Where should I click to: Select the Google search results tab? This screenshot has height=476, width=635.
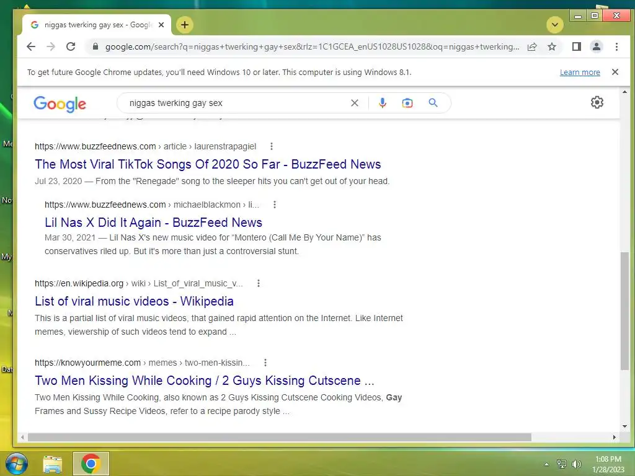(97, 25)
